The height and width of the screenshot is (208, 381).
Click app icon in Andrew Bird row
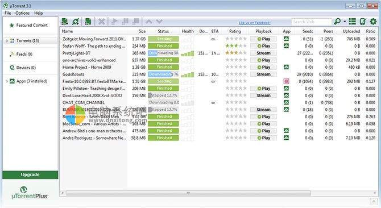click(x=286, y=131)
